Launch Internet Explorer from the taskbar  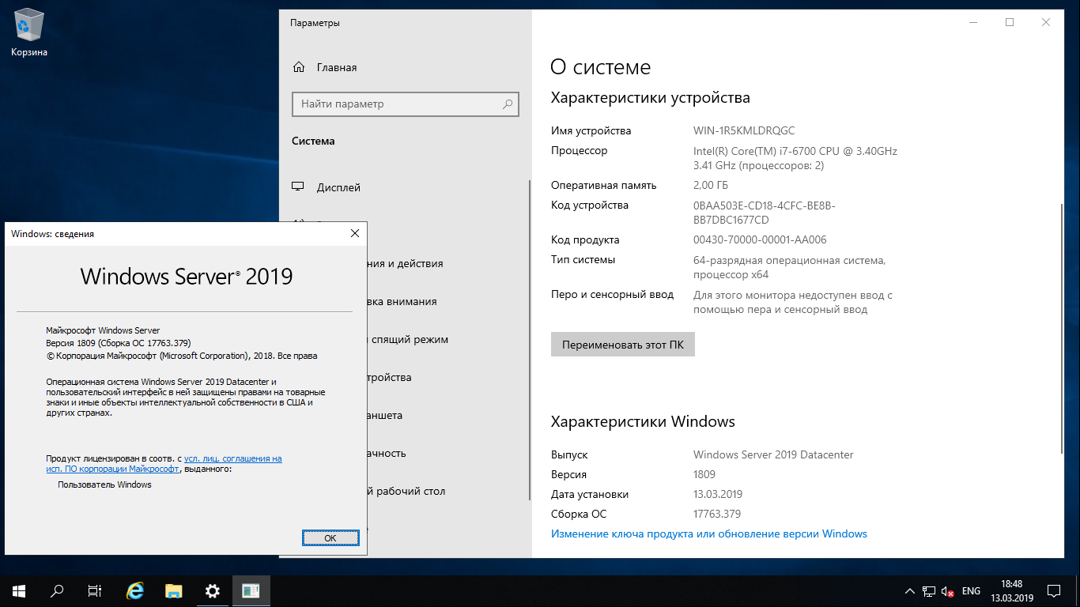point(136,590)
